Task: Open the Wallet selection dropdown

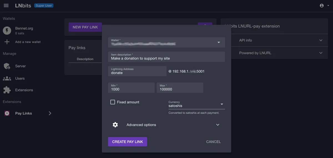Action: [219, 43]
